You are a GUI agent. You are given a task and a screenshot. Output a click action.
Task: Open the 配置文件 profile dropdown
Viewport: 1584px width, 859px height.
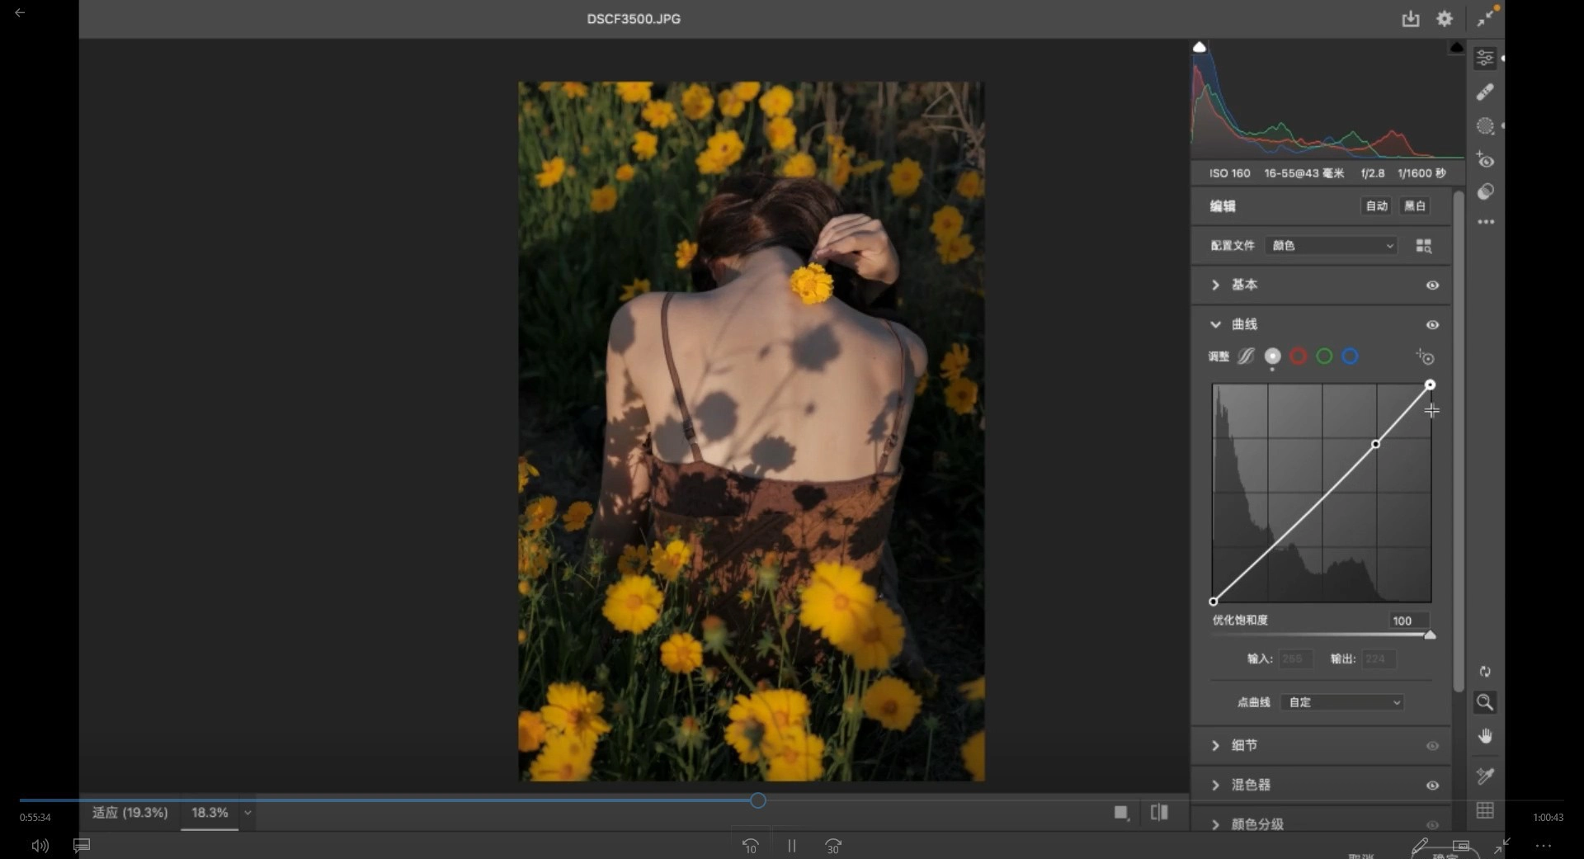(1332, 246)
